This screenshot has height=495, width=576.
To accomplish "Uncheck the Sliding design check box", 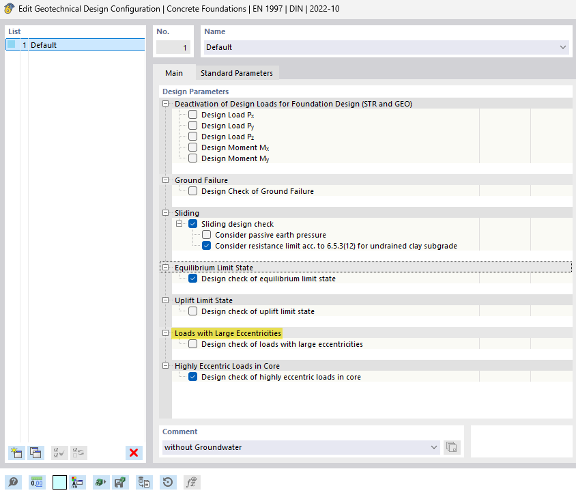I will 193,224.
